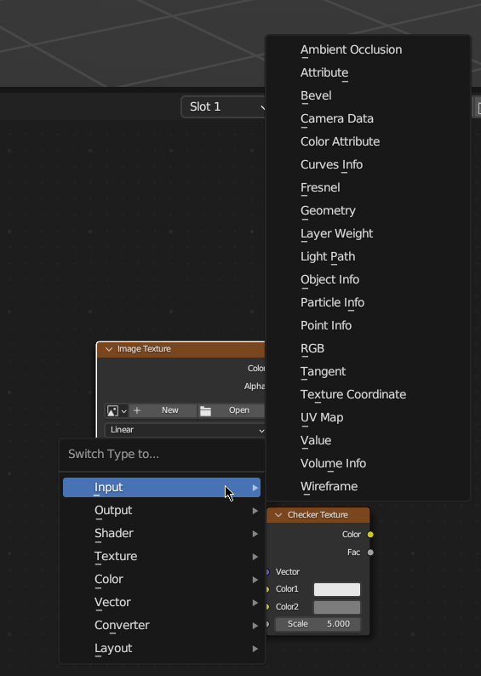Collapse the Image Texture node
This screenshot has width=481, height=676.
tap(109, 349)
